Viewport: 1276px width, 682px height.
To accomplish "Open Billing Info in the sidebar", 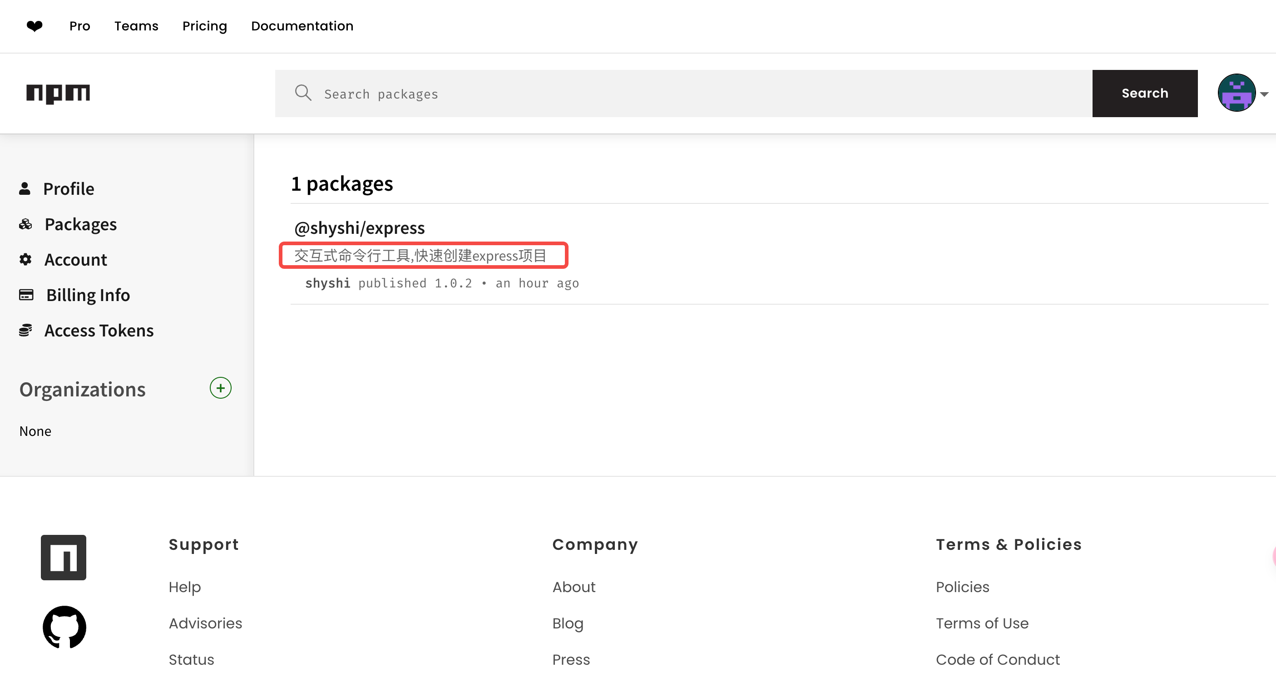I will point(88,295).
